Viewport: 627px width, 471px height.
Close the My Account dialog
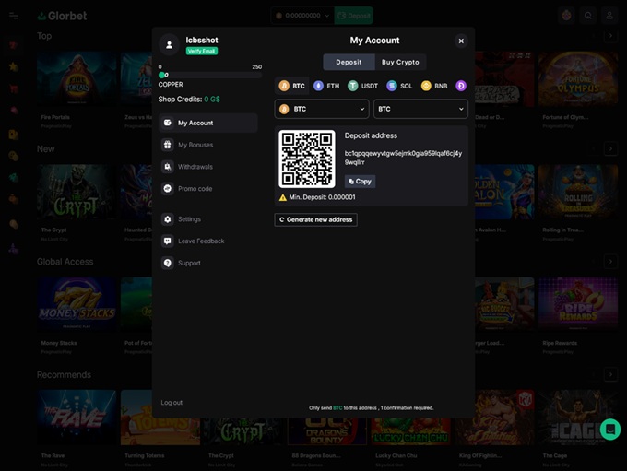pos(461,41)
